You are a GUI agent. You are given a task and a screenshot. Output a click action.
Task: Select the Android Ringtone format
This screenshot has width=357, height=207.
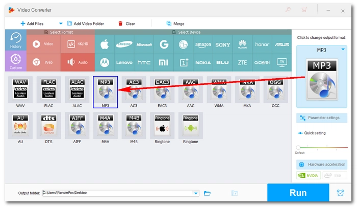(x=191, y=126)
